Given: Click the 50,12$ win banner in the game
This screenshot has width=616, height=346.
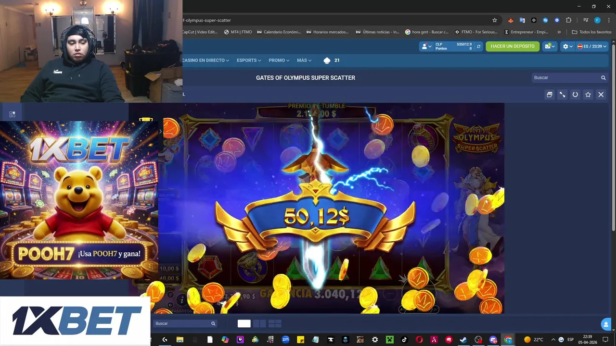Looking at the screenshot, I should (316, 217).
